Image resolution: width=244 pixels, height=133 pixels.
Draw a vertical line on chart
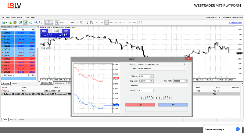point(68,22)
